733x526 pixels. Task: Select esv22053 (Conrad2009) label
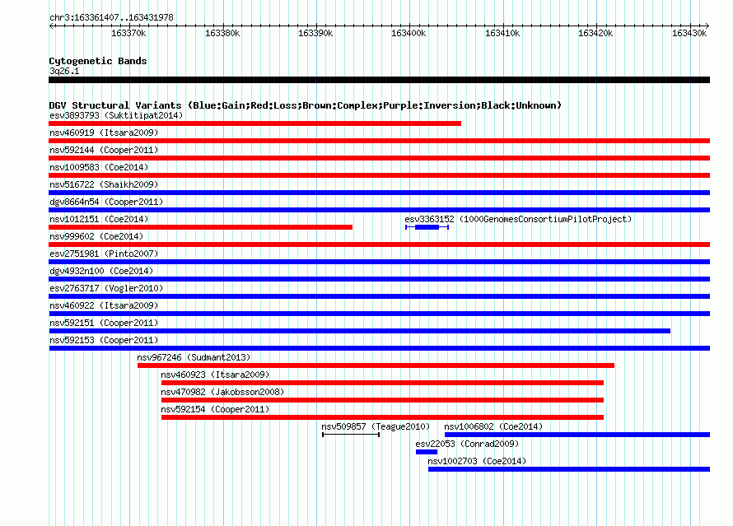coord(467,444)
